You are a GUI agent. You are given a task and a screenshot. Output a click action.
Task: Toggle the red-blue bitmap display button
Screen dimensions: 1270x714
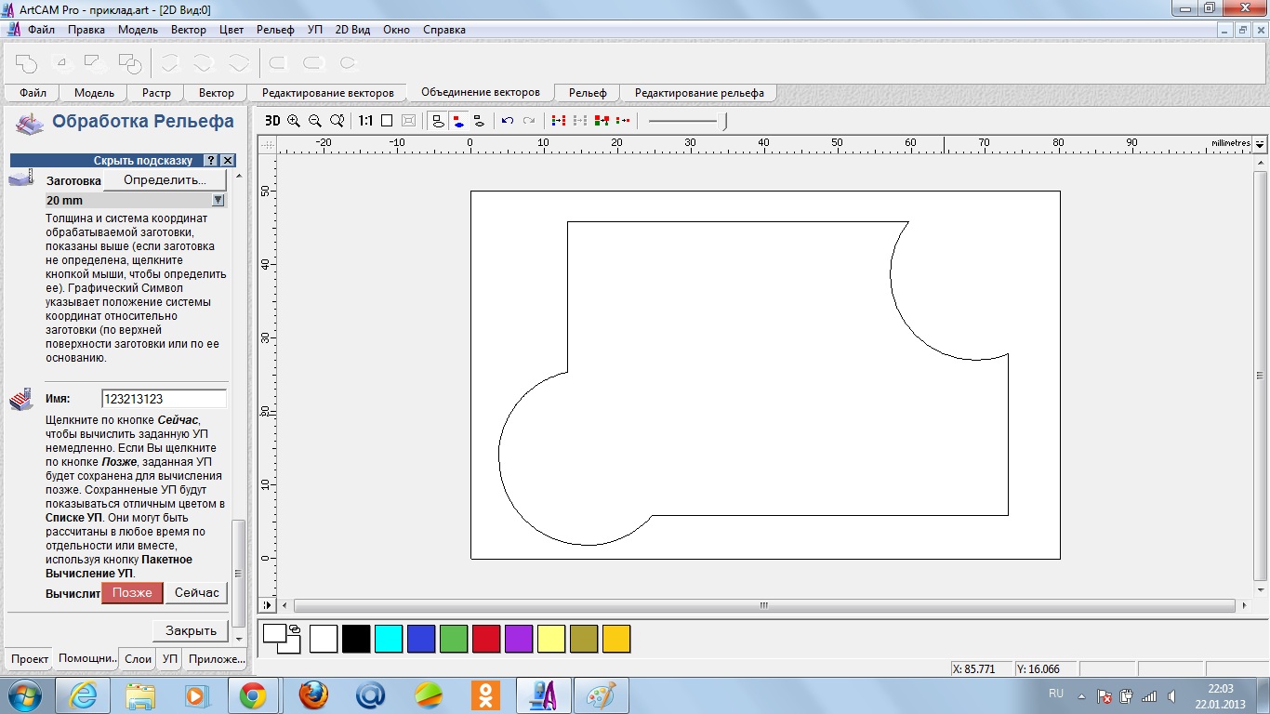coord(458,121)
